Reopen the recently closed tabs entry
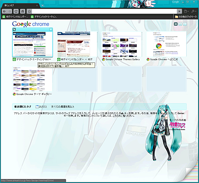This screenshot has width=199, height=183. click(x=41, y=107)
